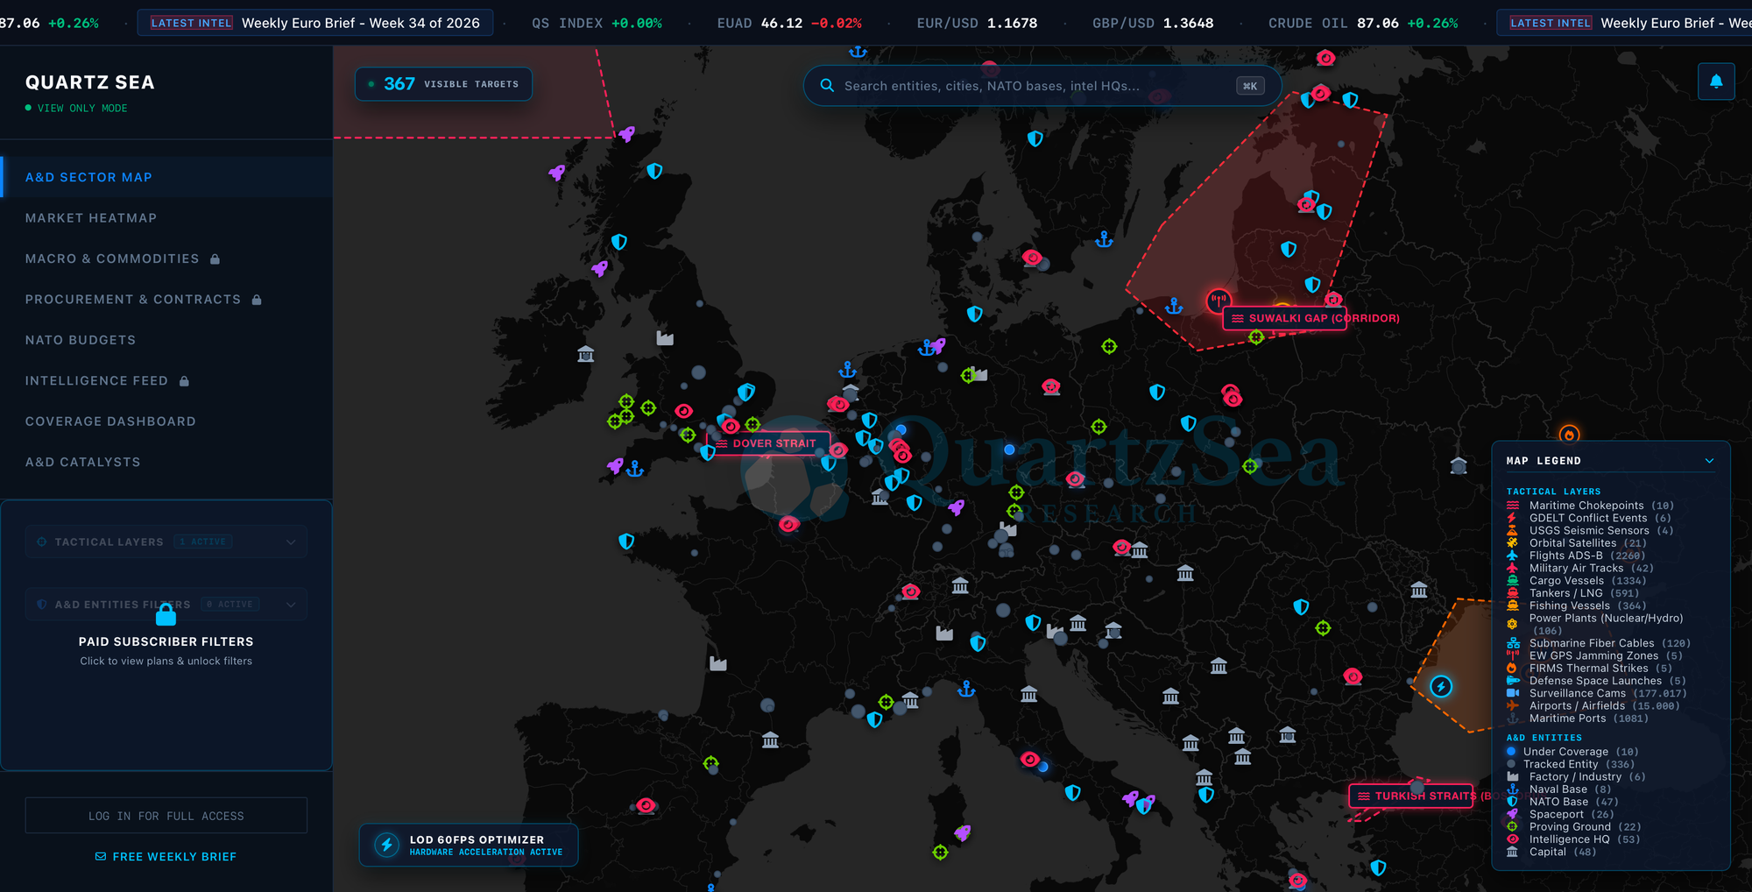The width and height of the screenshot is (1752, 892).
Task: Click the LOD 60FPS Optimizer badge
Action: (469, 845)
